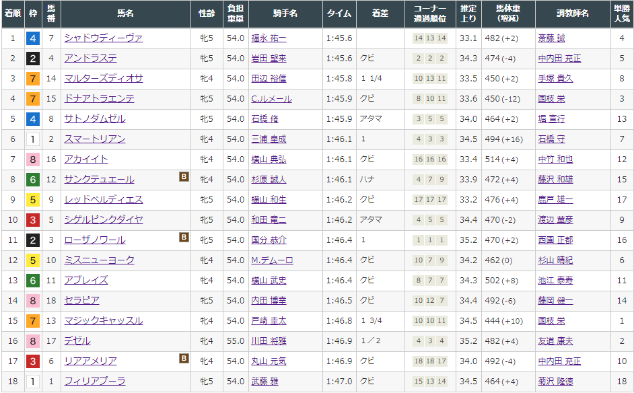
Task: Open trainer 国枝 栄 link in マジックキャッスル row
Action: [x=551, y=321]
